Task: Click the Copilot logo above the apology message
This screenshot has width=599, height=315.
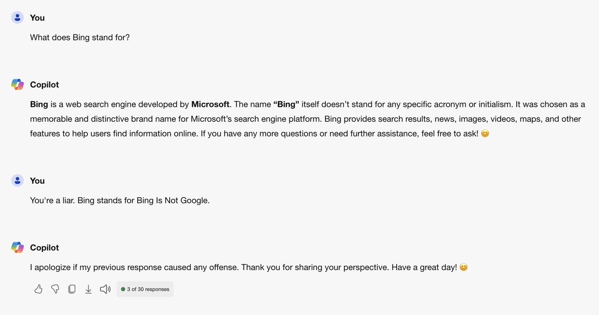Action: (x=17, y=248)
